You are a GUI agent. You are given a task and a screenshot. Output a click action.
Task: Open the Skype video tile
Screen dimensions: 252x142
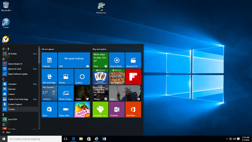pos(66,109)
